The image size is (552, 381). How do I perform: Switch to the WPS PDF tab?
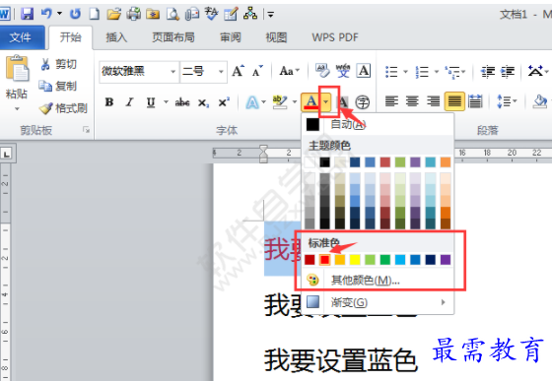point(335,37)
